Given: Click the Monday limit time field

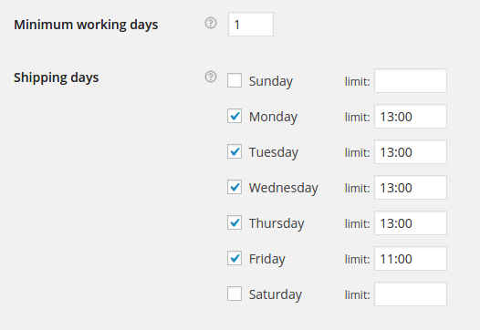Looking at the screenshot, I should [411, 116].
